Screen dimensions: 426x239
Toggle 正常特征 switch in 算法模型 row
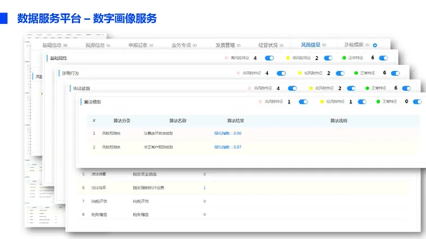click(x=417, y=102)
